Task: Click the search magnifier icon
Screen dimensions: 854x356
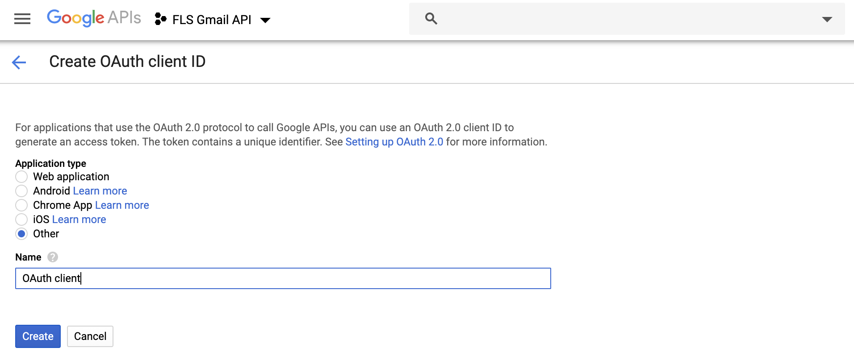Action: pos(431,18)
